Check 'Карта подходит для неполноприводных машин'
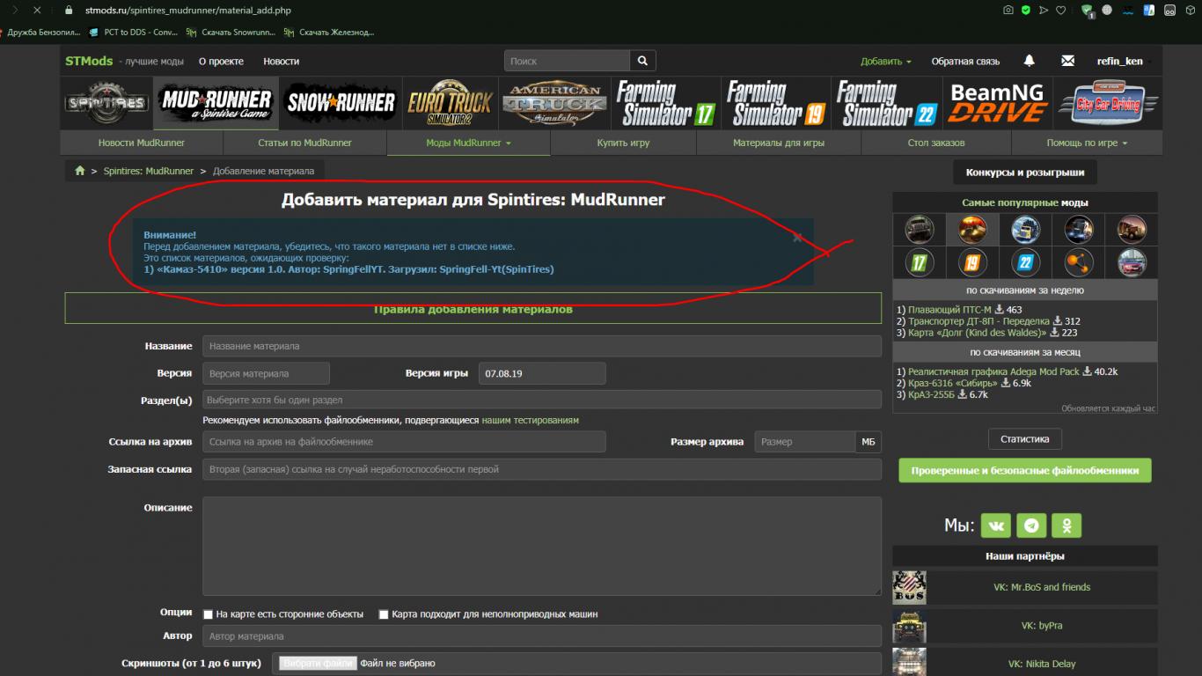 click(x=384, y=614)
